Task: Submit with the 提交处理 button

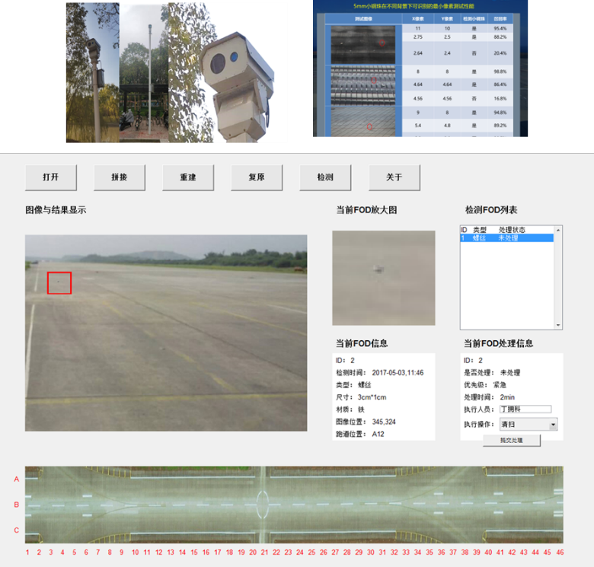Action: tap(511, 441)
